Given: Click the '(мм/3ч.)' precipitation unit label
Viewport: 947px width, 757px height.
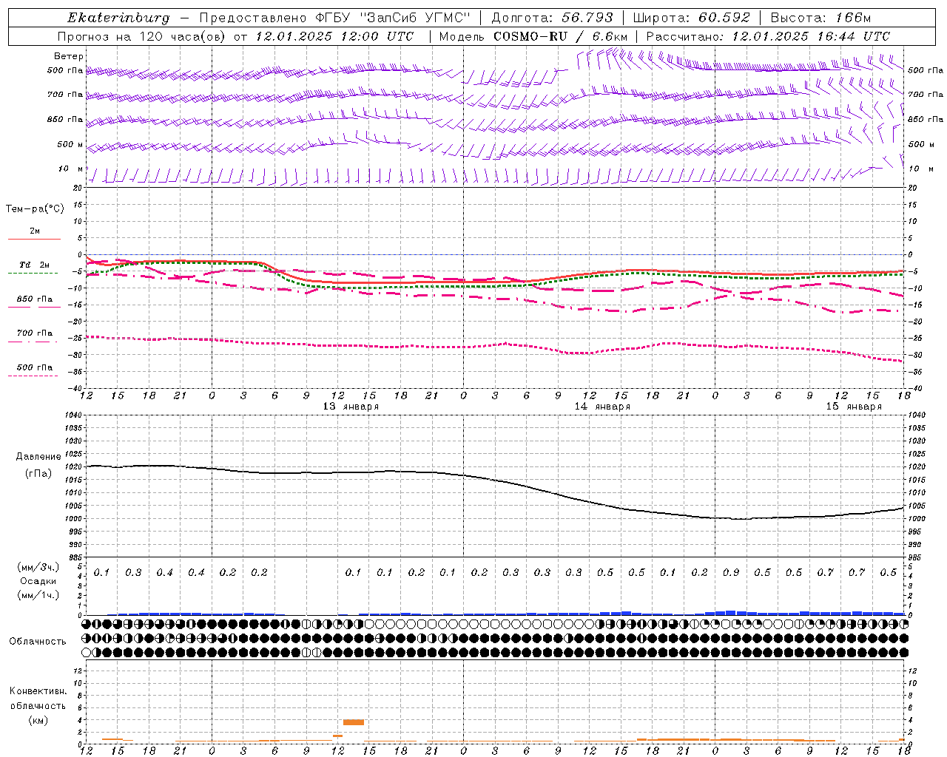Looking at the screenshot, I should click(x=38, y=568).
